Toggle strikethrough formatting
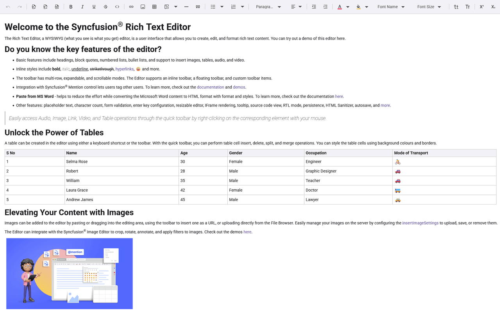 pos(105,7)
